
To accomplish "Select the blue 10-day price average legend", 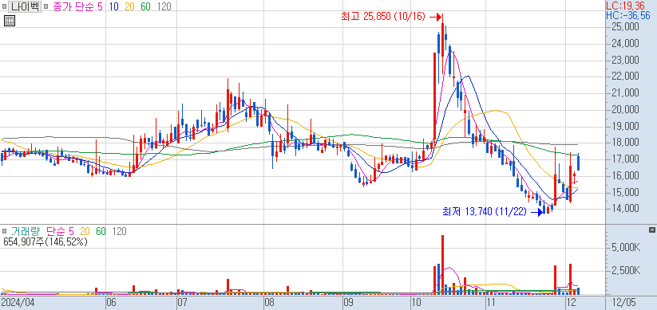I will [x=113, y=6].
